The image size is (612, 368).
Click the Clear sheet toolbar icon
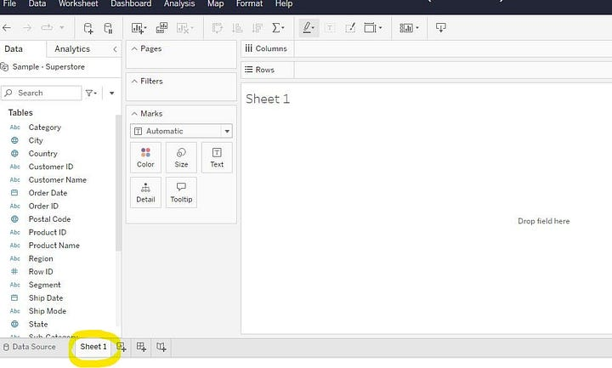tap(184, 28)
